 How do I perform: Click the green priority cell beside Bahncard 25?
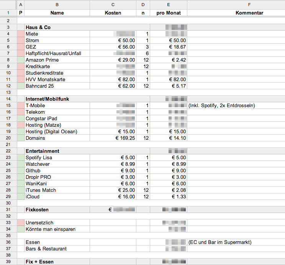[21, 86]
